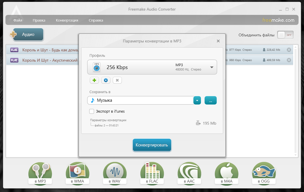304x192 pixels.
Task: Pick the FLAC equalizer format icon
Action: (152, 173)
